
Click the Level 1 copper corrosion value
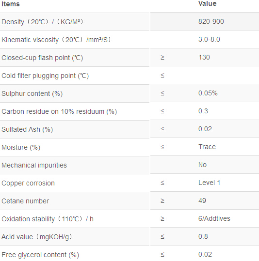pyautogui.click(x=210, y=183)
